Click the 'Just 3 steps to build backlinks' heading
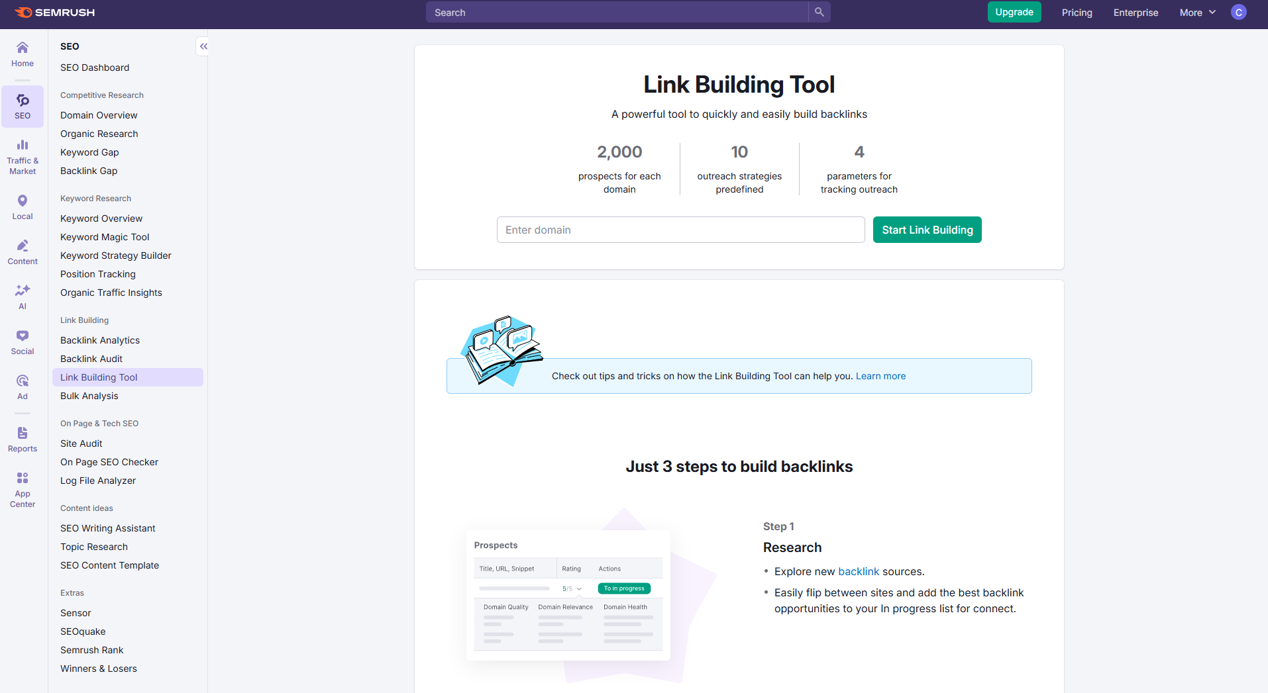The image size is (1268, 693). (x=739, y=467)
